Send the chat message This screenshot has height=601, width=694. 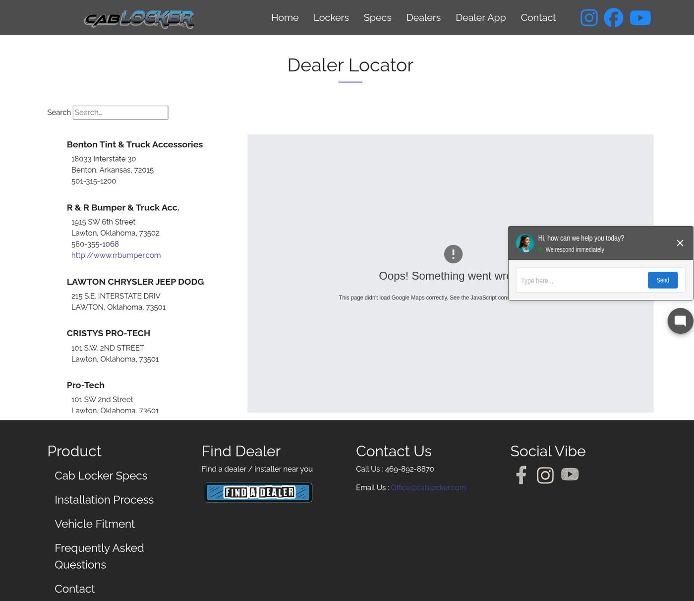click(663, 280)
